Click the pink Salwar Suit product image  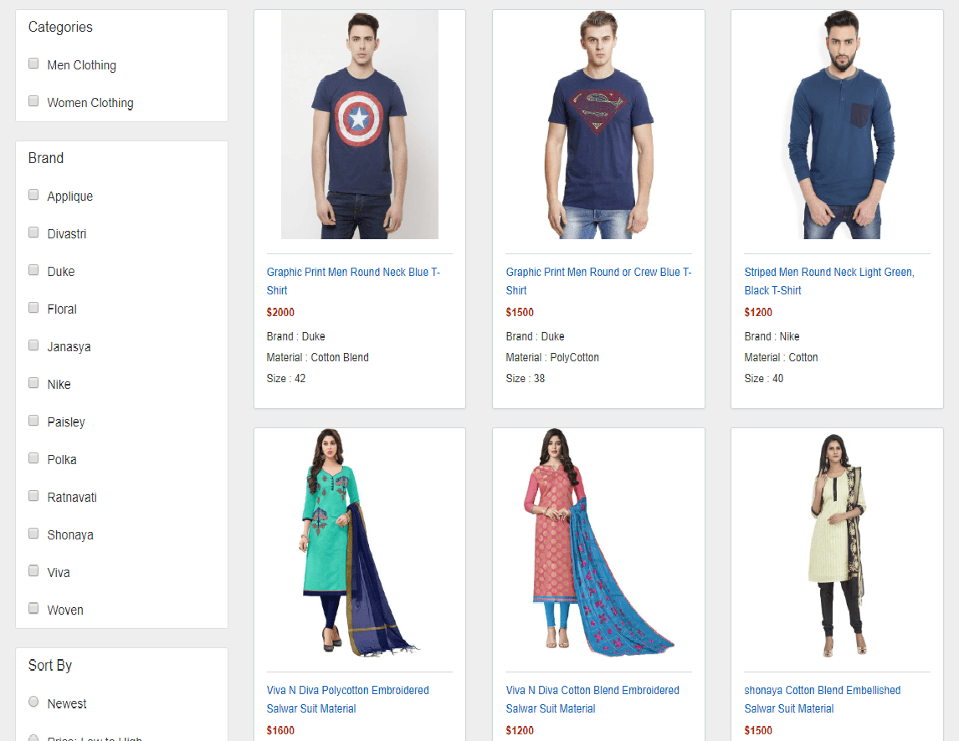click(598, 546)
